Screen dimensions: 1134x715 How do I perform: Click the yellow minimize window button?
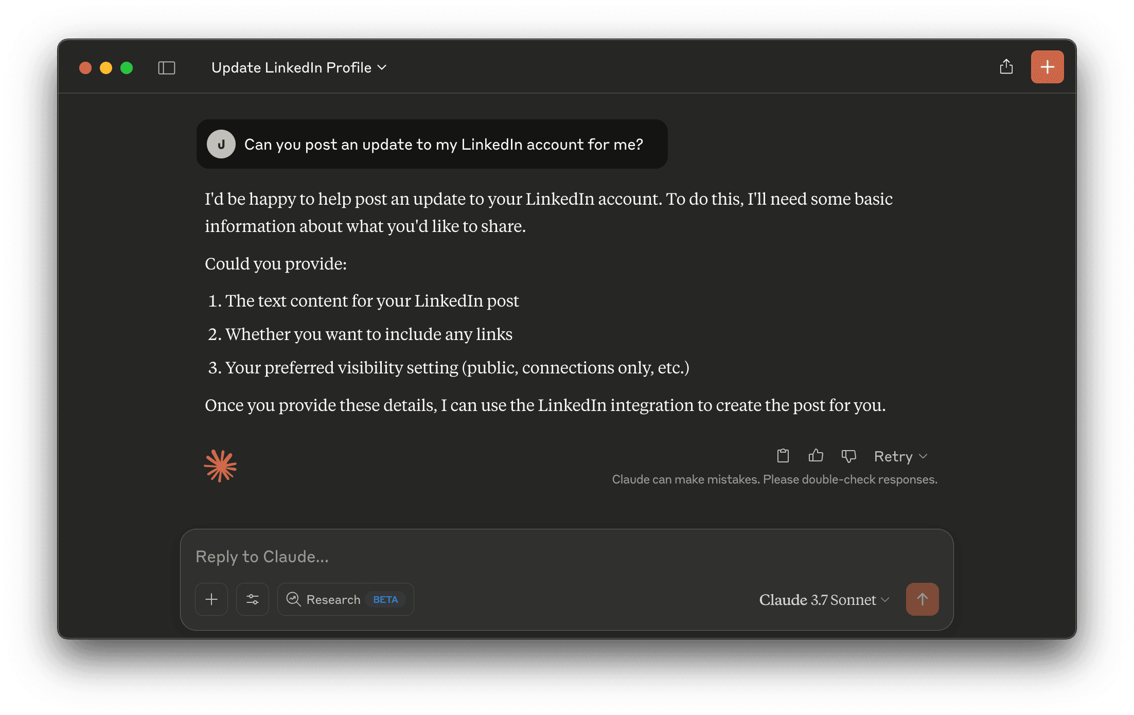click(x=106, y=68)
